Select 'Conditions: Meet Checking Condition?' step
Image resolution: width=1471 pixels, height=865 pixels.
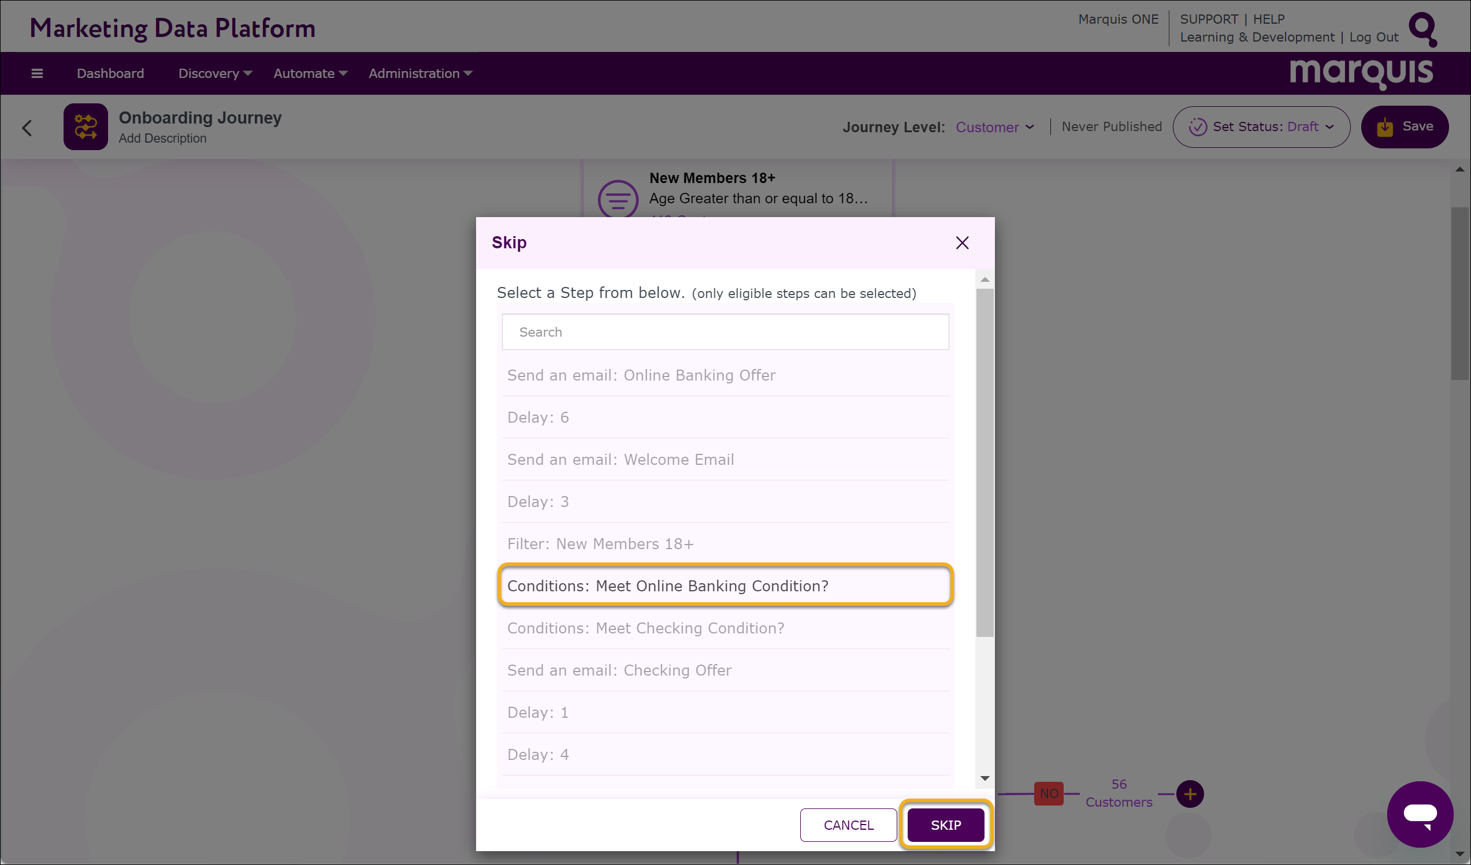pos(725,628)
